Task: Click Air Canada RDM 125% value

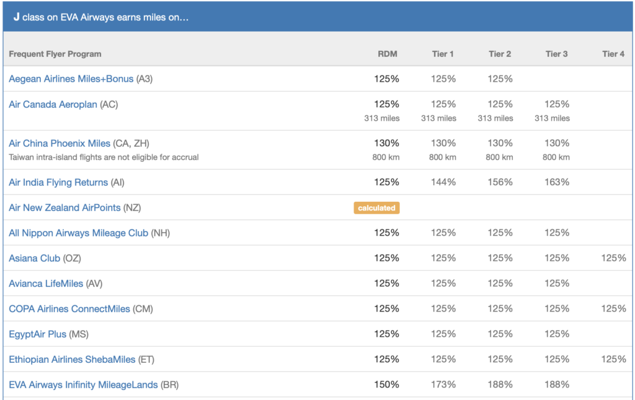Action: tap(386, 105)
